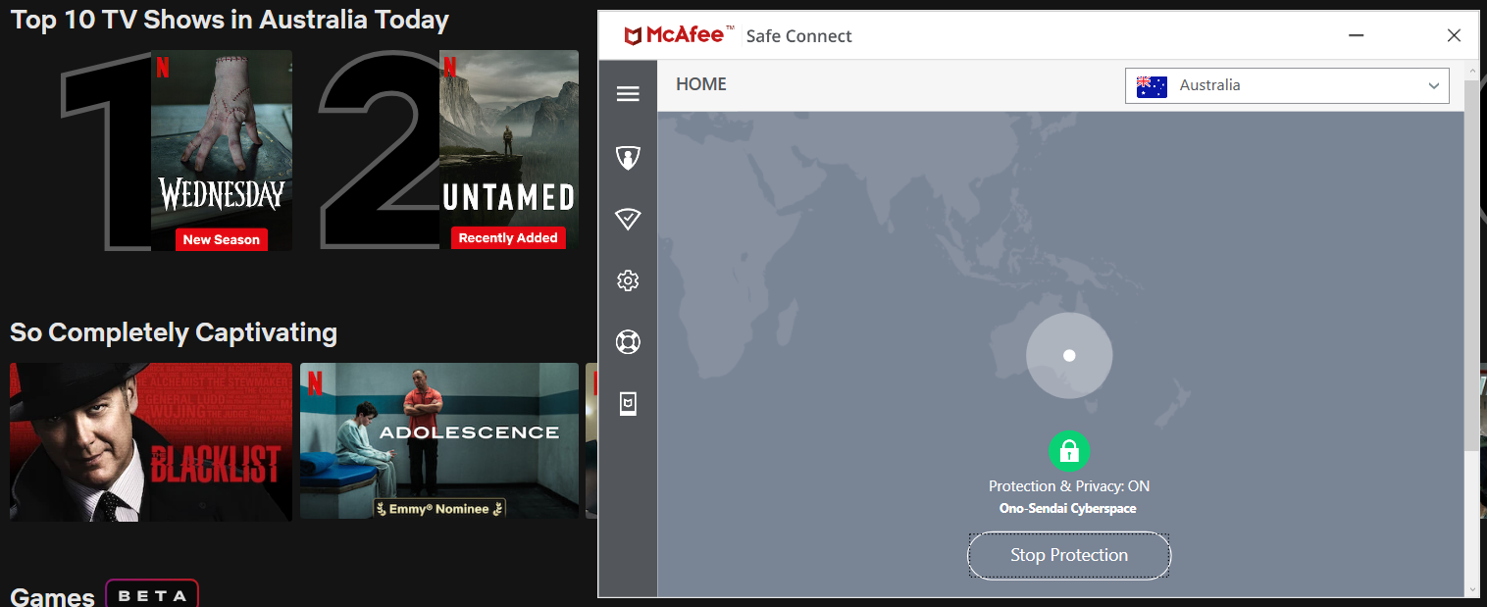Click the Protection & Privacy: ON status

(x=1069, y=486)
